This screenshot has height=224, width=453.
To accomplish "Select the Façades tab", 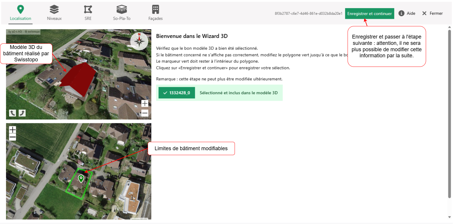I will point(156,13).
